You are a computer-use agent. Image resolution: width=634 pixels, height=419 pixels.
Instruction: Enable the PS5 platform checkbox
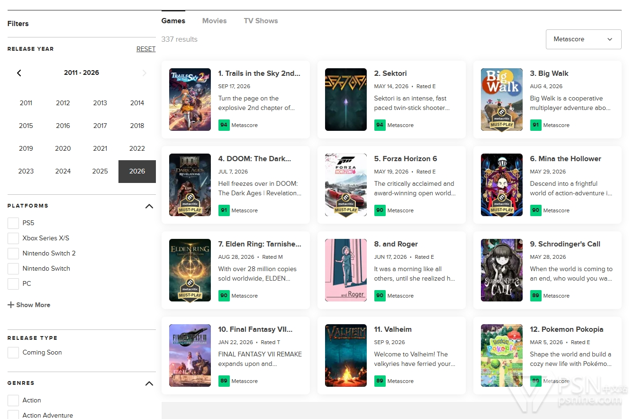click(13, 223)
